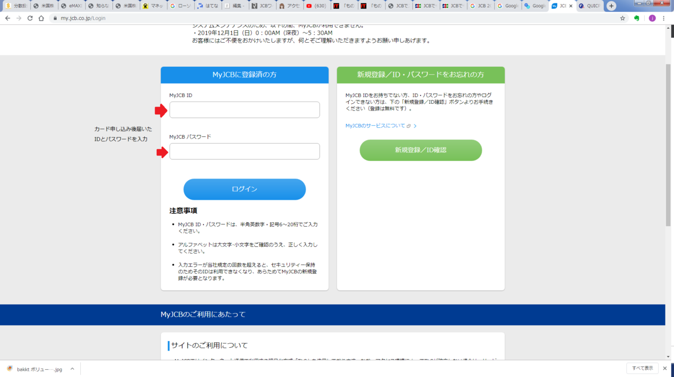
Task: Switch to the マネッ tab
Action: tap(153, 6)
